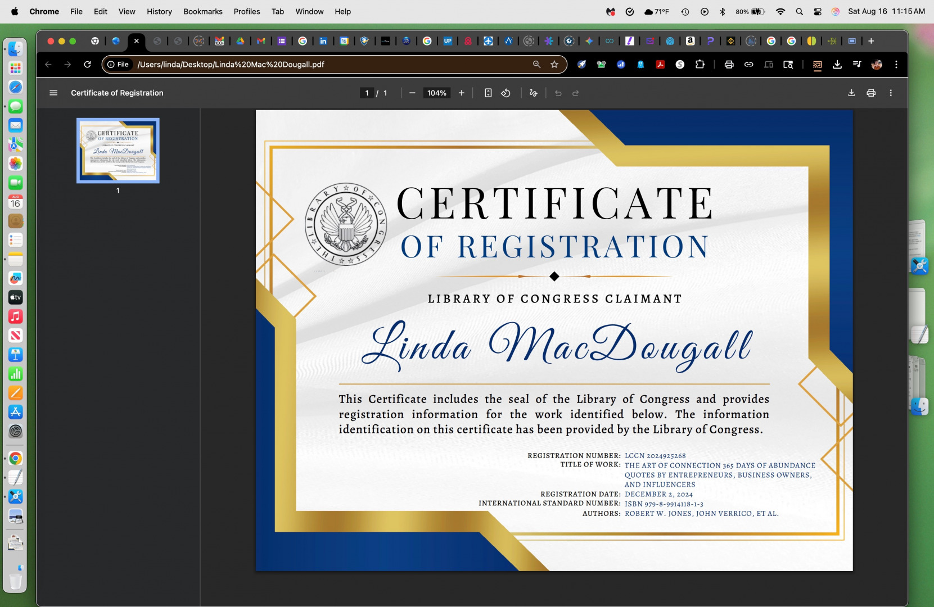Click the Adobe Acrobat extension icon
The width and height of the screenshot is (934, 607).
(x=660, y=64)
